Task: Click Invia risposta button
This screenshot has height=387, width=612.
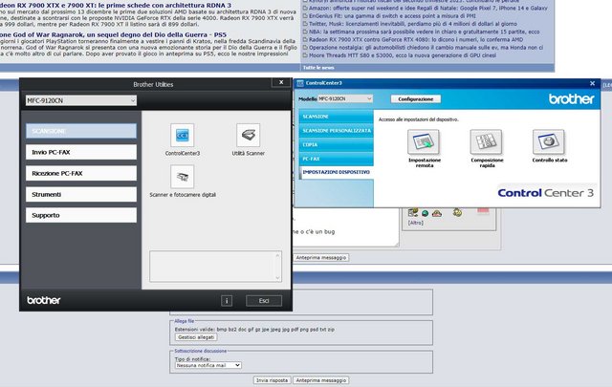Action: (x=272, y=380)
